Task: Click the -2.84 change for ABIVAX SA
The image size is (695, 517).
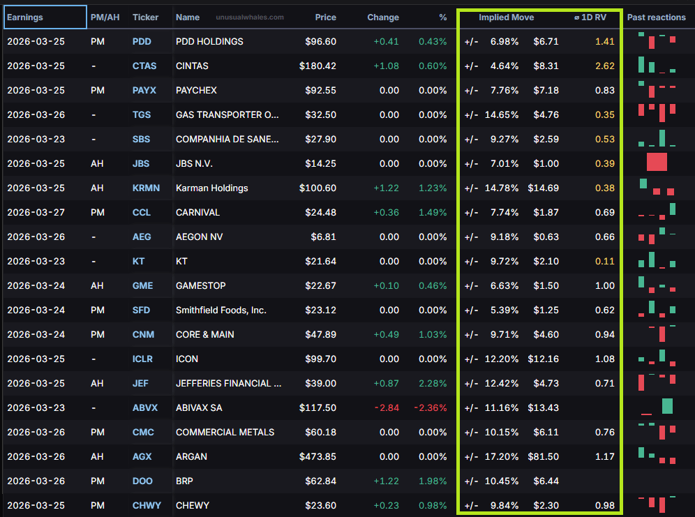Action: point(387,407)
